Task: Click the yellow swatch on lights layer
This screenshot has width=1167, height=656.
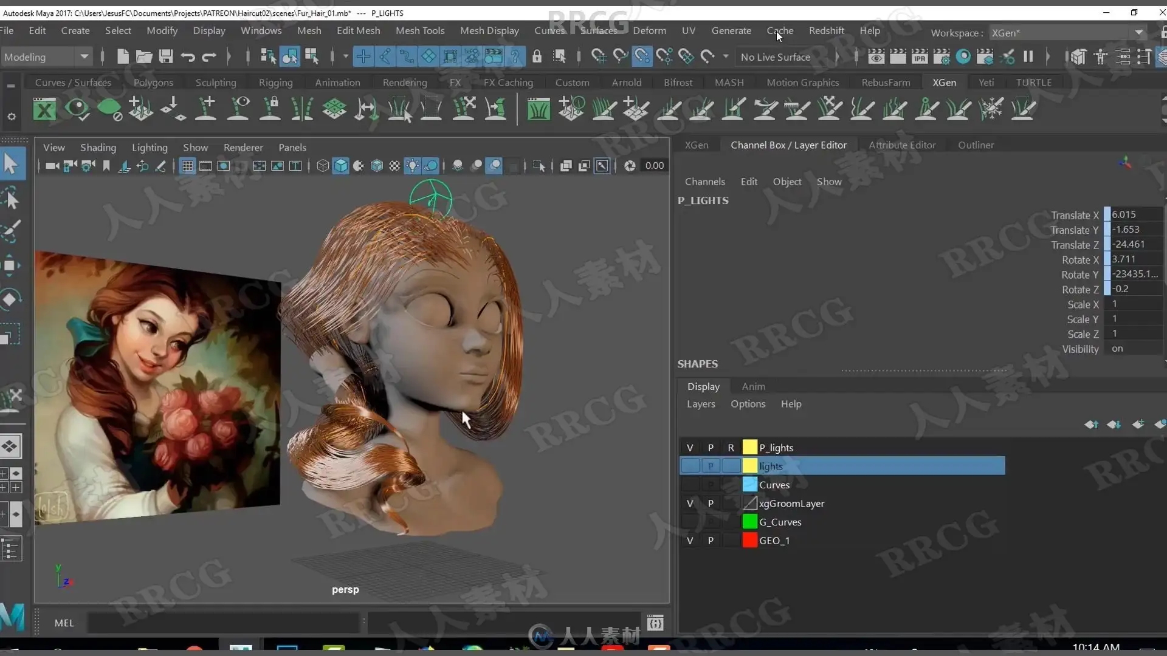Action: [x=749, y=466]
